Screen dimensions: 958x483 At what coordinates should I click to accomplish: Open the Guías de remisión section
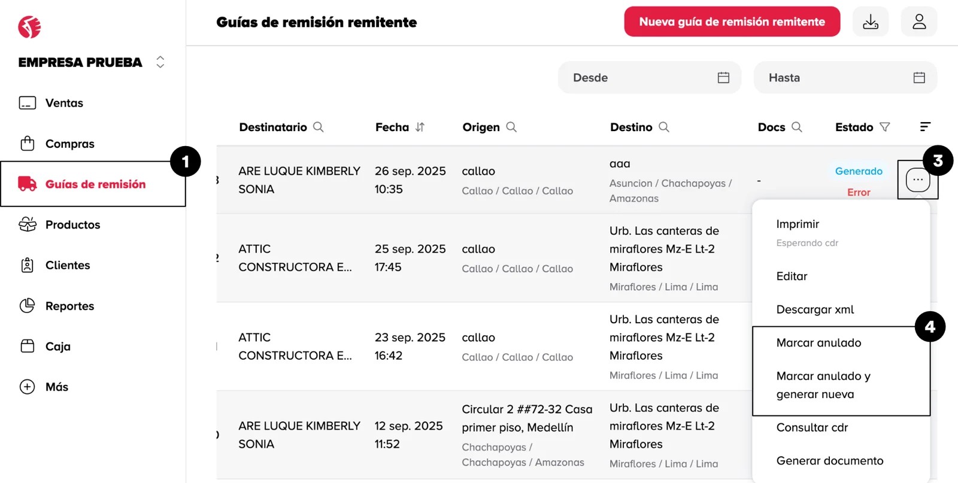[x=95, y=184]
